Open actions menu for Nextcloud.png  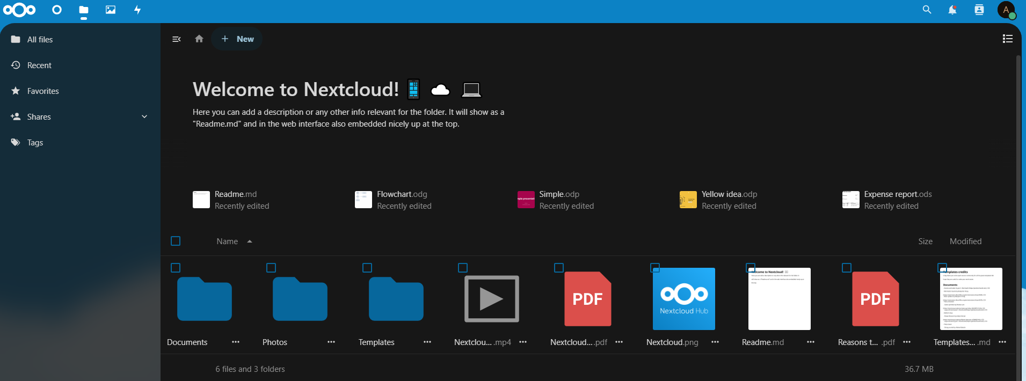pyautogui.click(x=715, y=342)
